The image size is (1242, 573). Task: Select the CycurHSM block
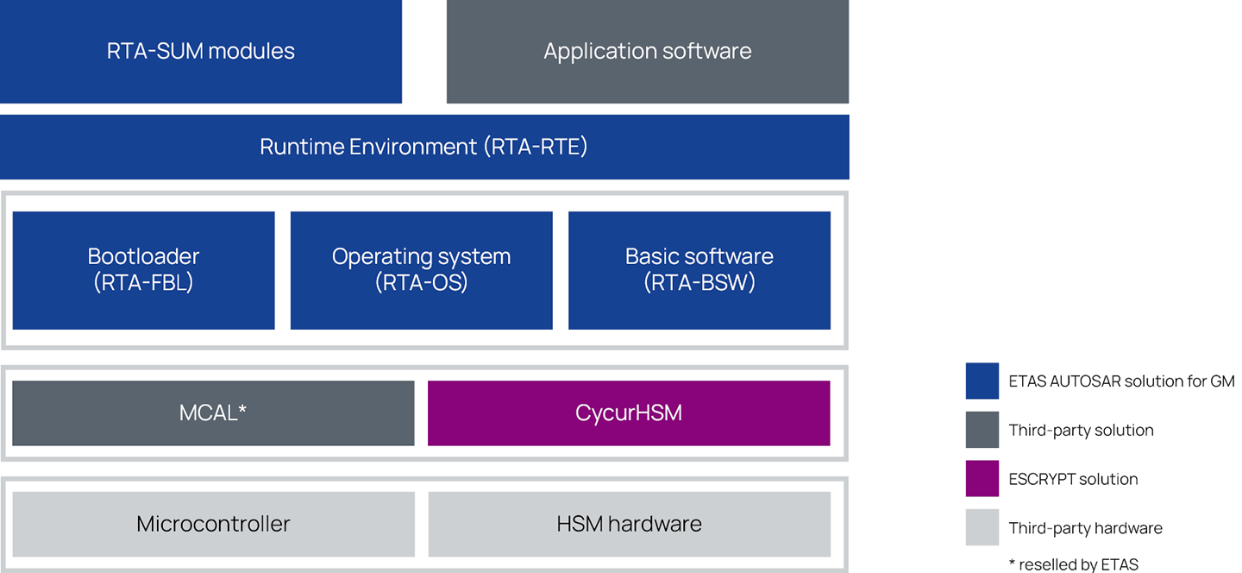(629, 413)
